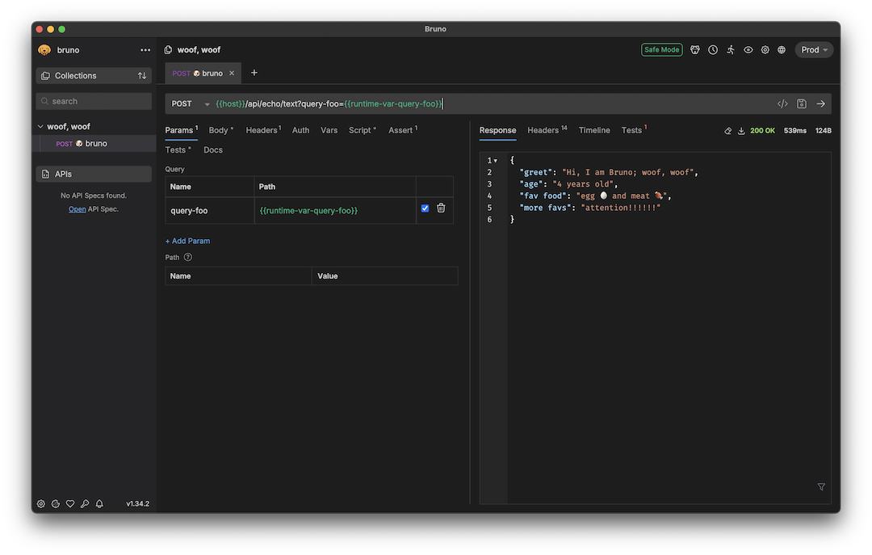Switch to the Headers request tab
Image resolution: width=872 pixels, height=555 pixels.
[x=262, y=130]
